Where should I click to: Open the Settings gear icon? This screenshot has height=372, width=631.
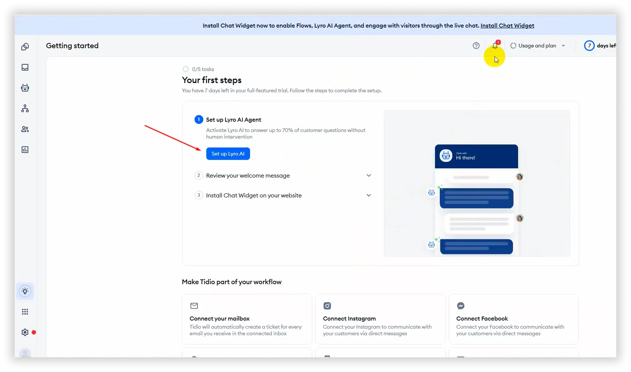pos(25,332)
